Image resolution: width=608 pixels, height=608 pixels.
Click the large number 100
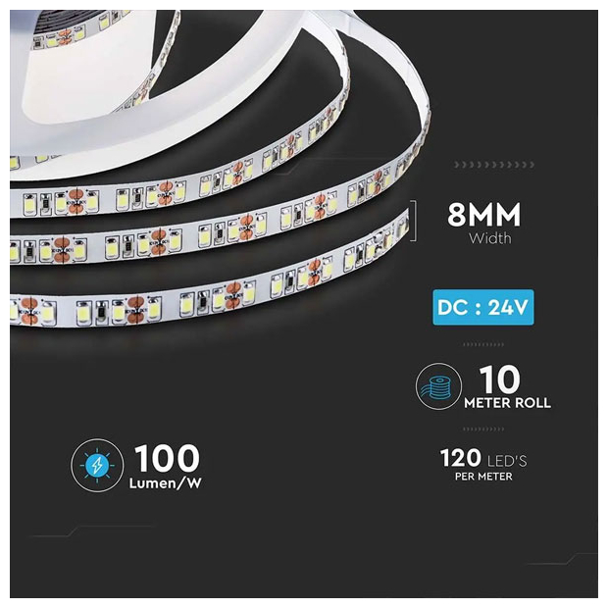[x=167, y=458]
